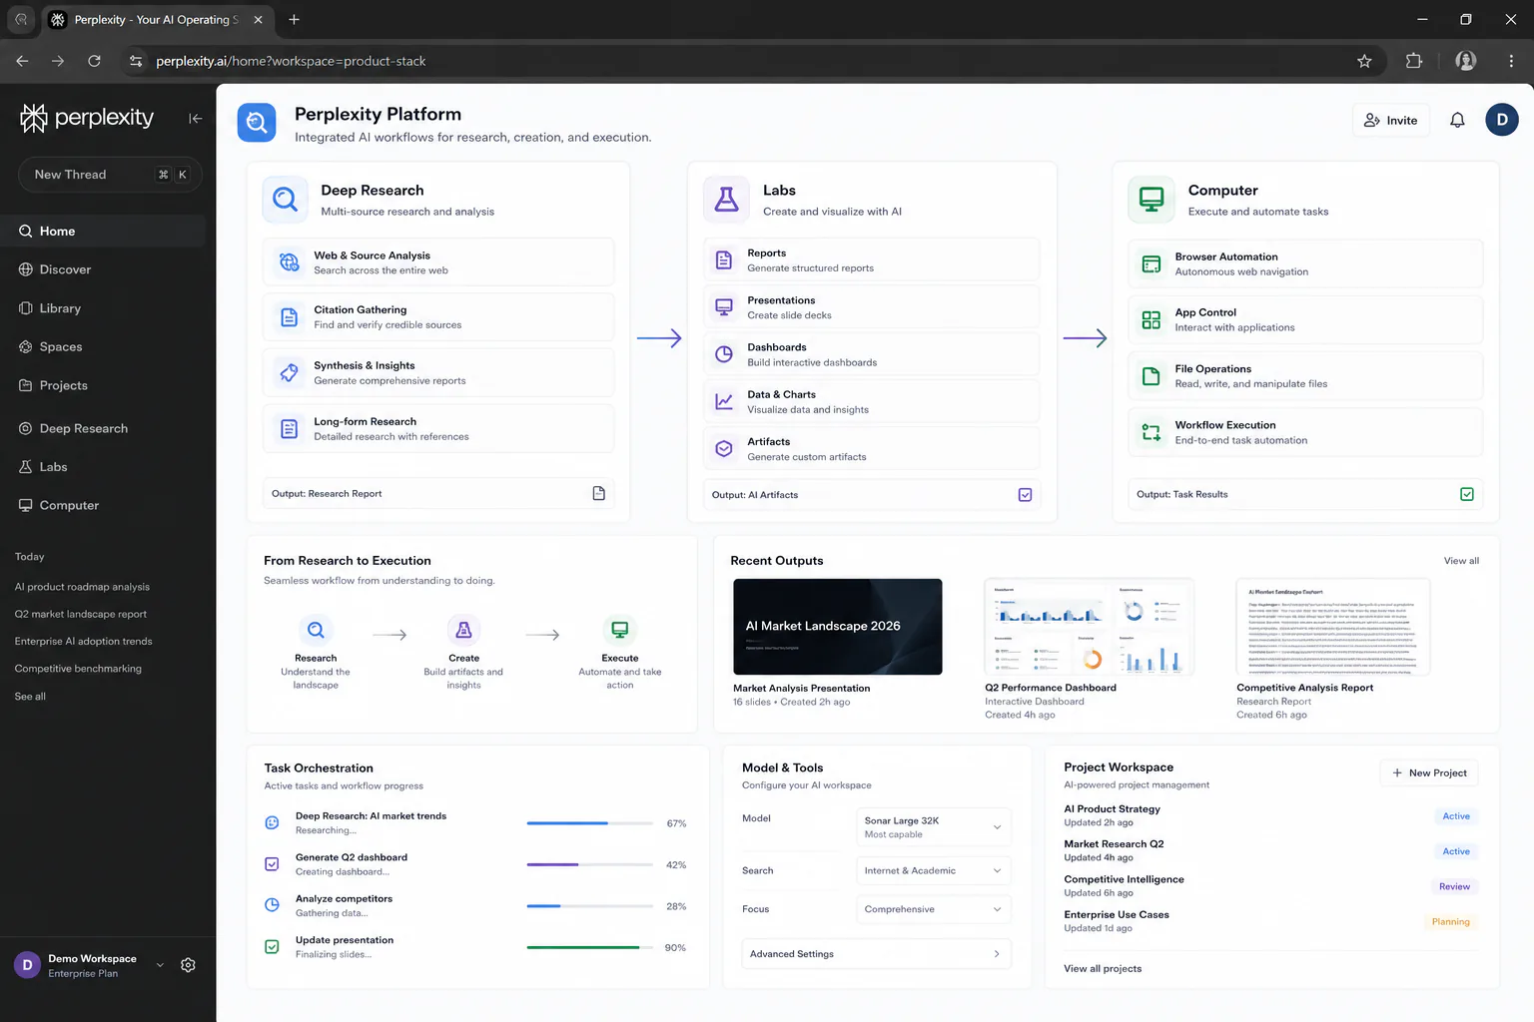Start a New Thread

coord(110,175)
